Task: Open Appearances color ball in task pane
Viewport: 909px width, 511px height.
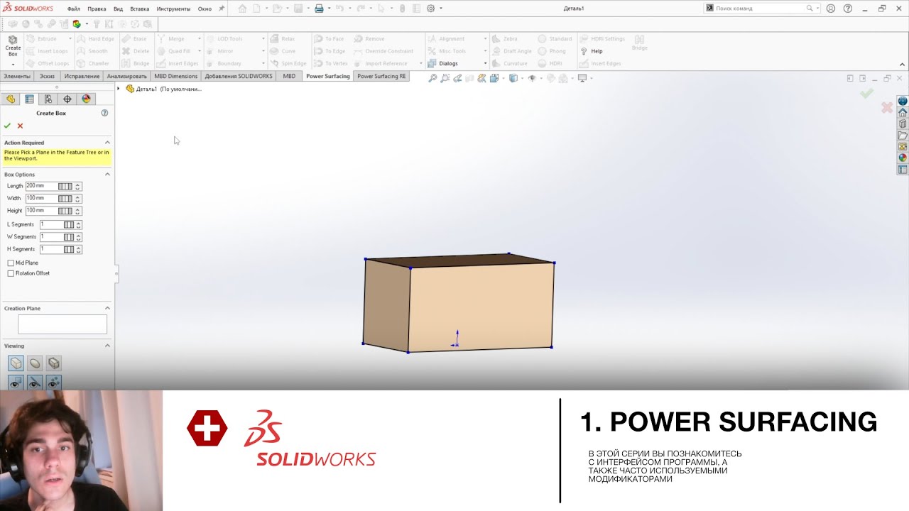Action: point(903,158)
